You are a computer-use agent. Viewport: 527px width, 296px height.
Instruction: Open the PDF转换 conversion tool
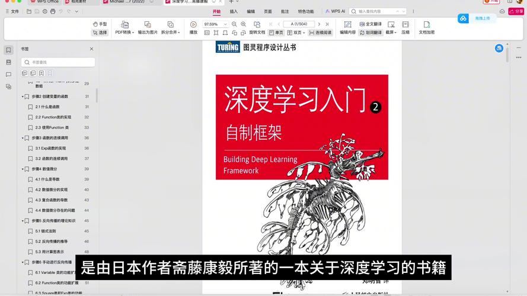click(x=124, y=27)
